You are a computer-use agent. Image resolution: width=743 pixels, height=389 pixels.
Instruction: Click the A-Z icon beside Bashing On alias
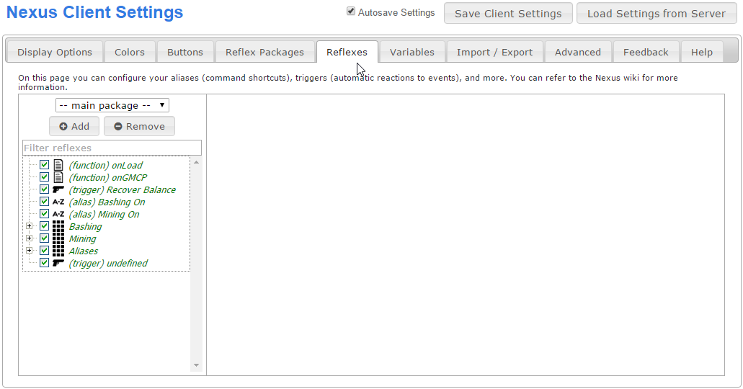[58, 202]
